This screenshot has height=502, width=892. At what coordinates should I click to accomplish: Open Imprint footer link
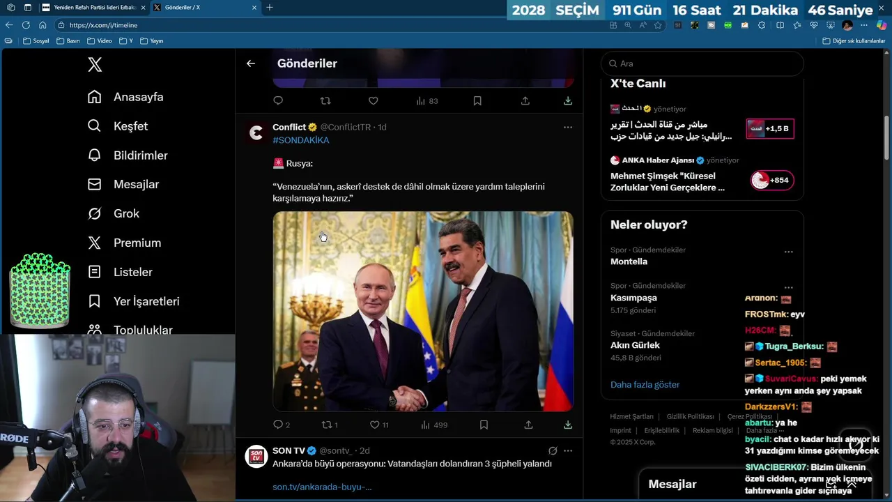coord(620,431)
